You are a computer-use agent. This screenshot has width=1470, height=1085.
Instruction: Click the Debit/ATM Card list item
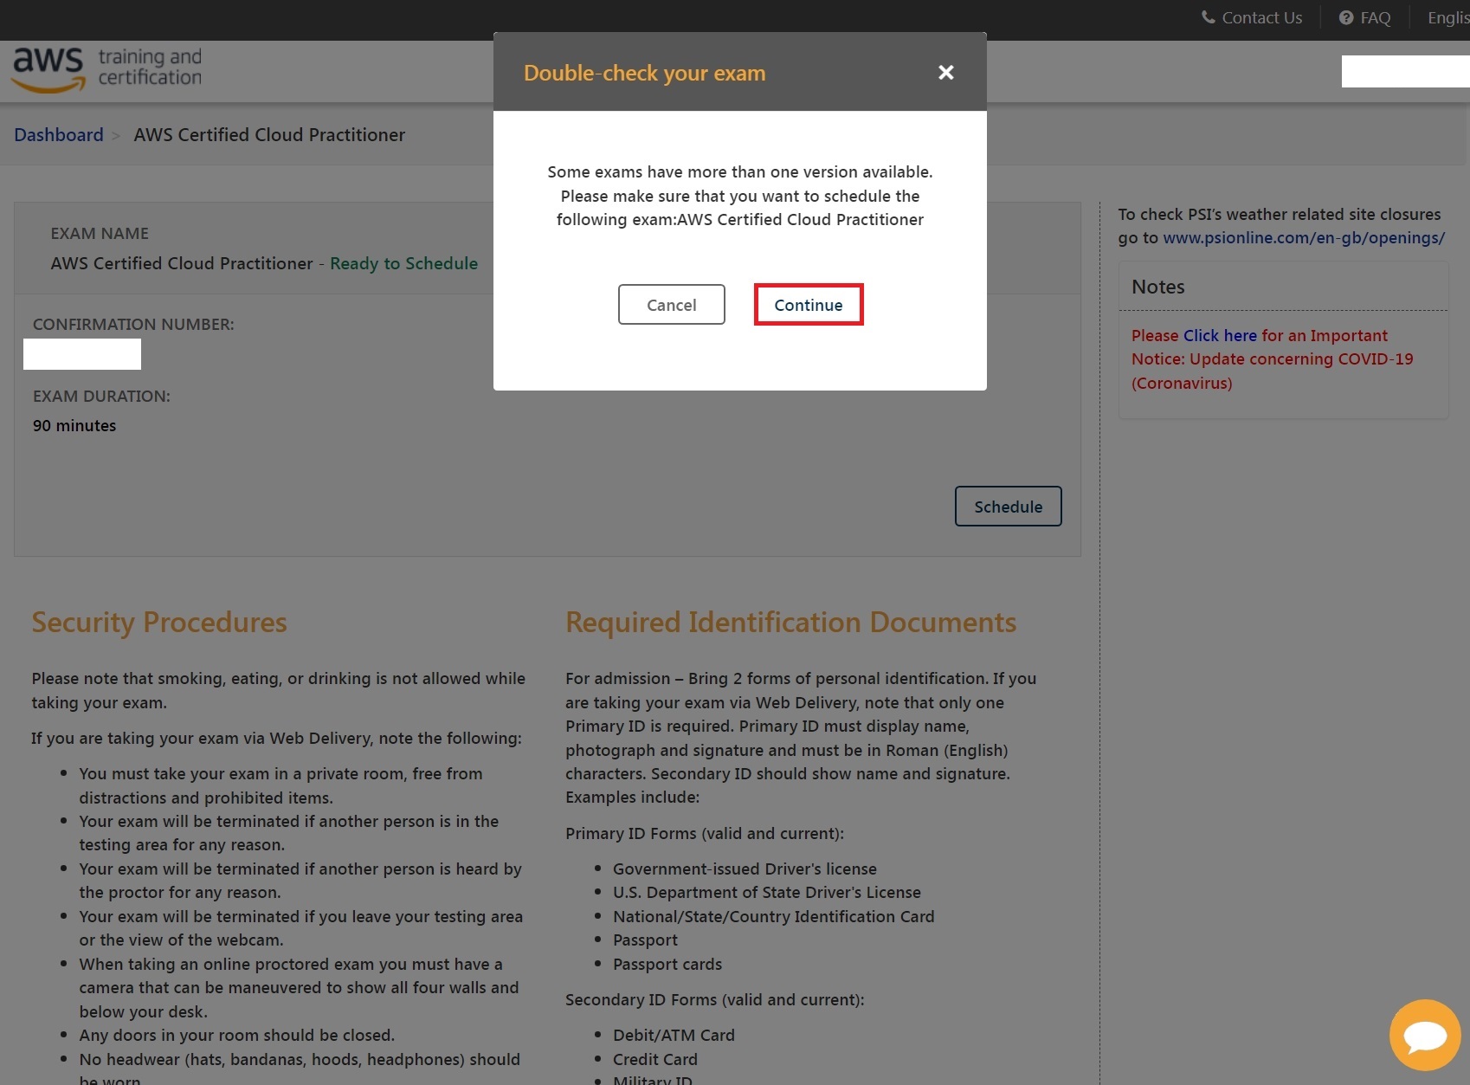pos(674,1035)
